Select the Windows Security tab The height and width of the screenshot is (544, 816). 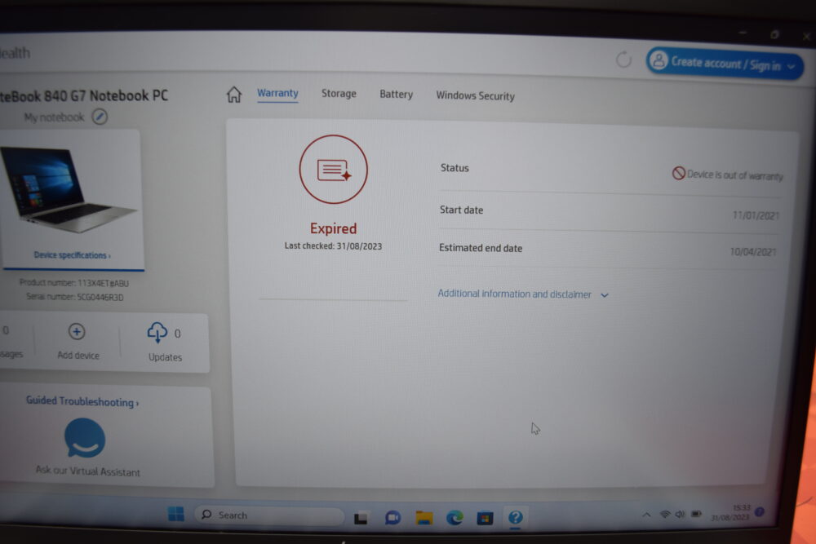475,95
